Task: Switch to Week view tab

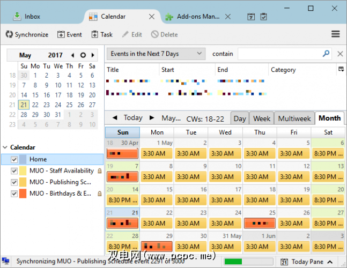Action: pyautogui.click(x=261, y=118)
